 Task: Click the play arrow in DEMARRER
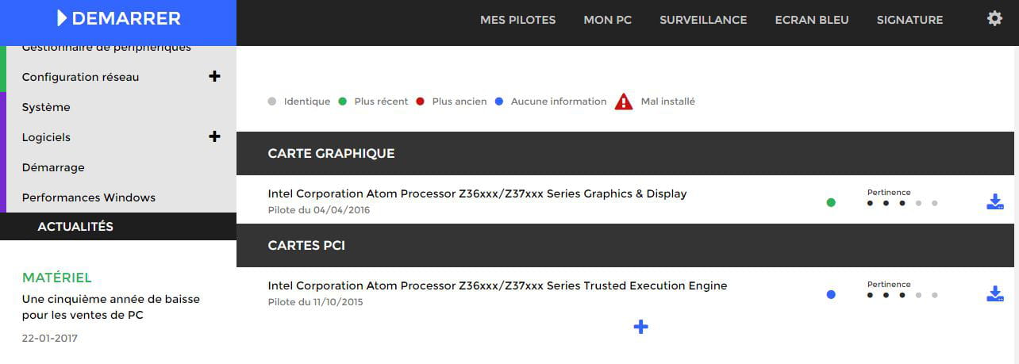point(61,18)
